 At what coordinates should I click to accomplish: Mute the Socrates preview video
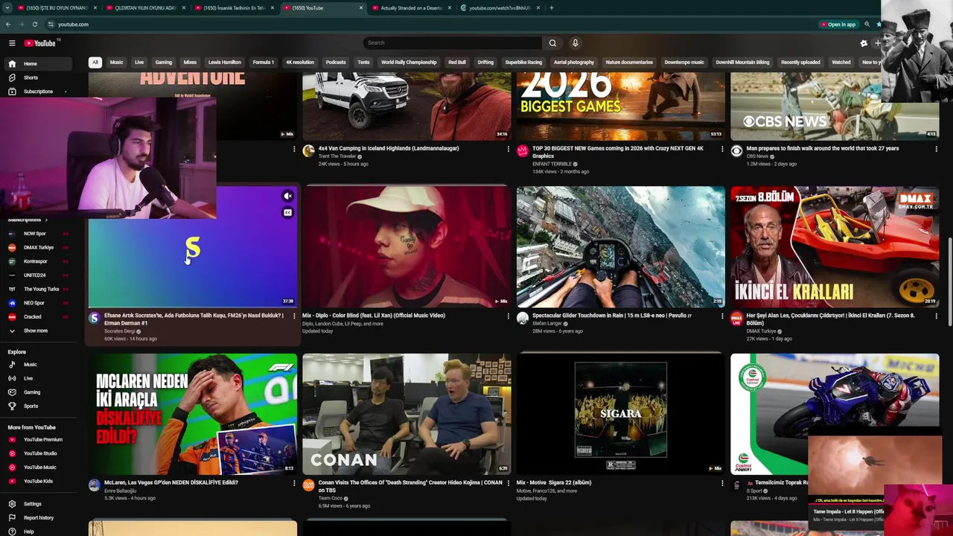[x=287, y=197]
